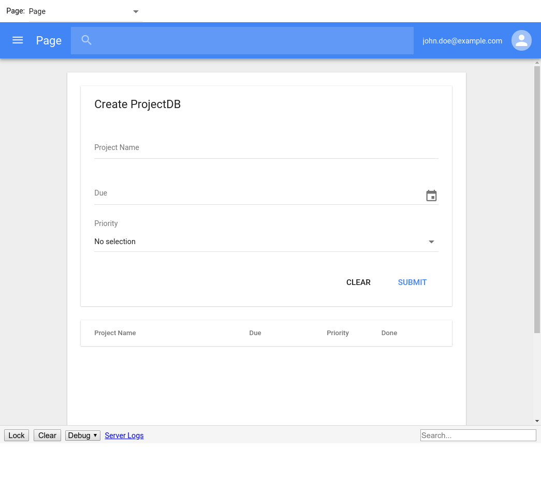This screenshot has width=541, height=495.
Task: Click the scroll-down arrow on the scrollbar
Action: click(x=537, y=421)
